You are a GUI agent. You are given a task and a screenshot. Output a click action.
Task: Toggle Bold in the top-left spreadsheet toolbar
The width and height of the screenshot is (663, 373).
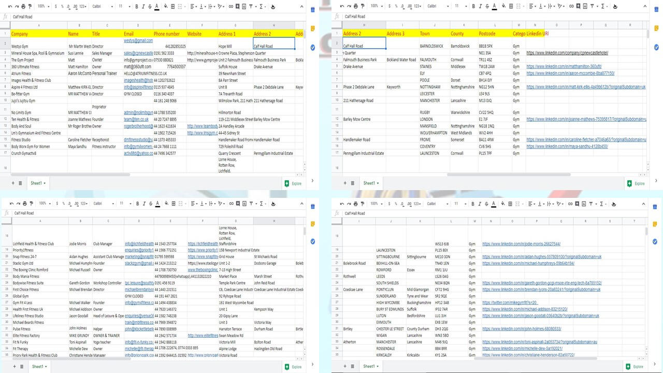click(x=137, y=7)
